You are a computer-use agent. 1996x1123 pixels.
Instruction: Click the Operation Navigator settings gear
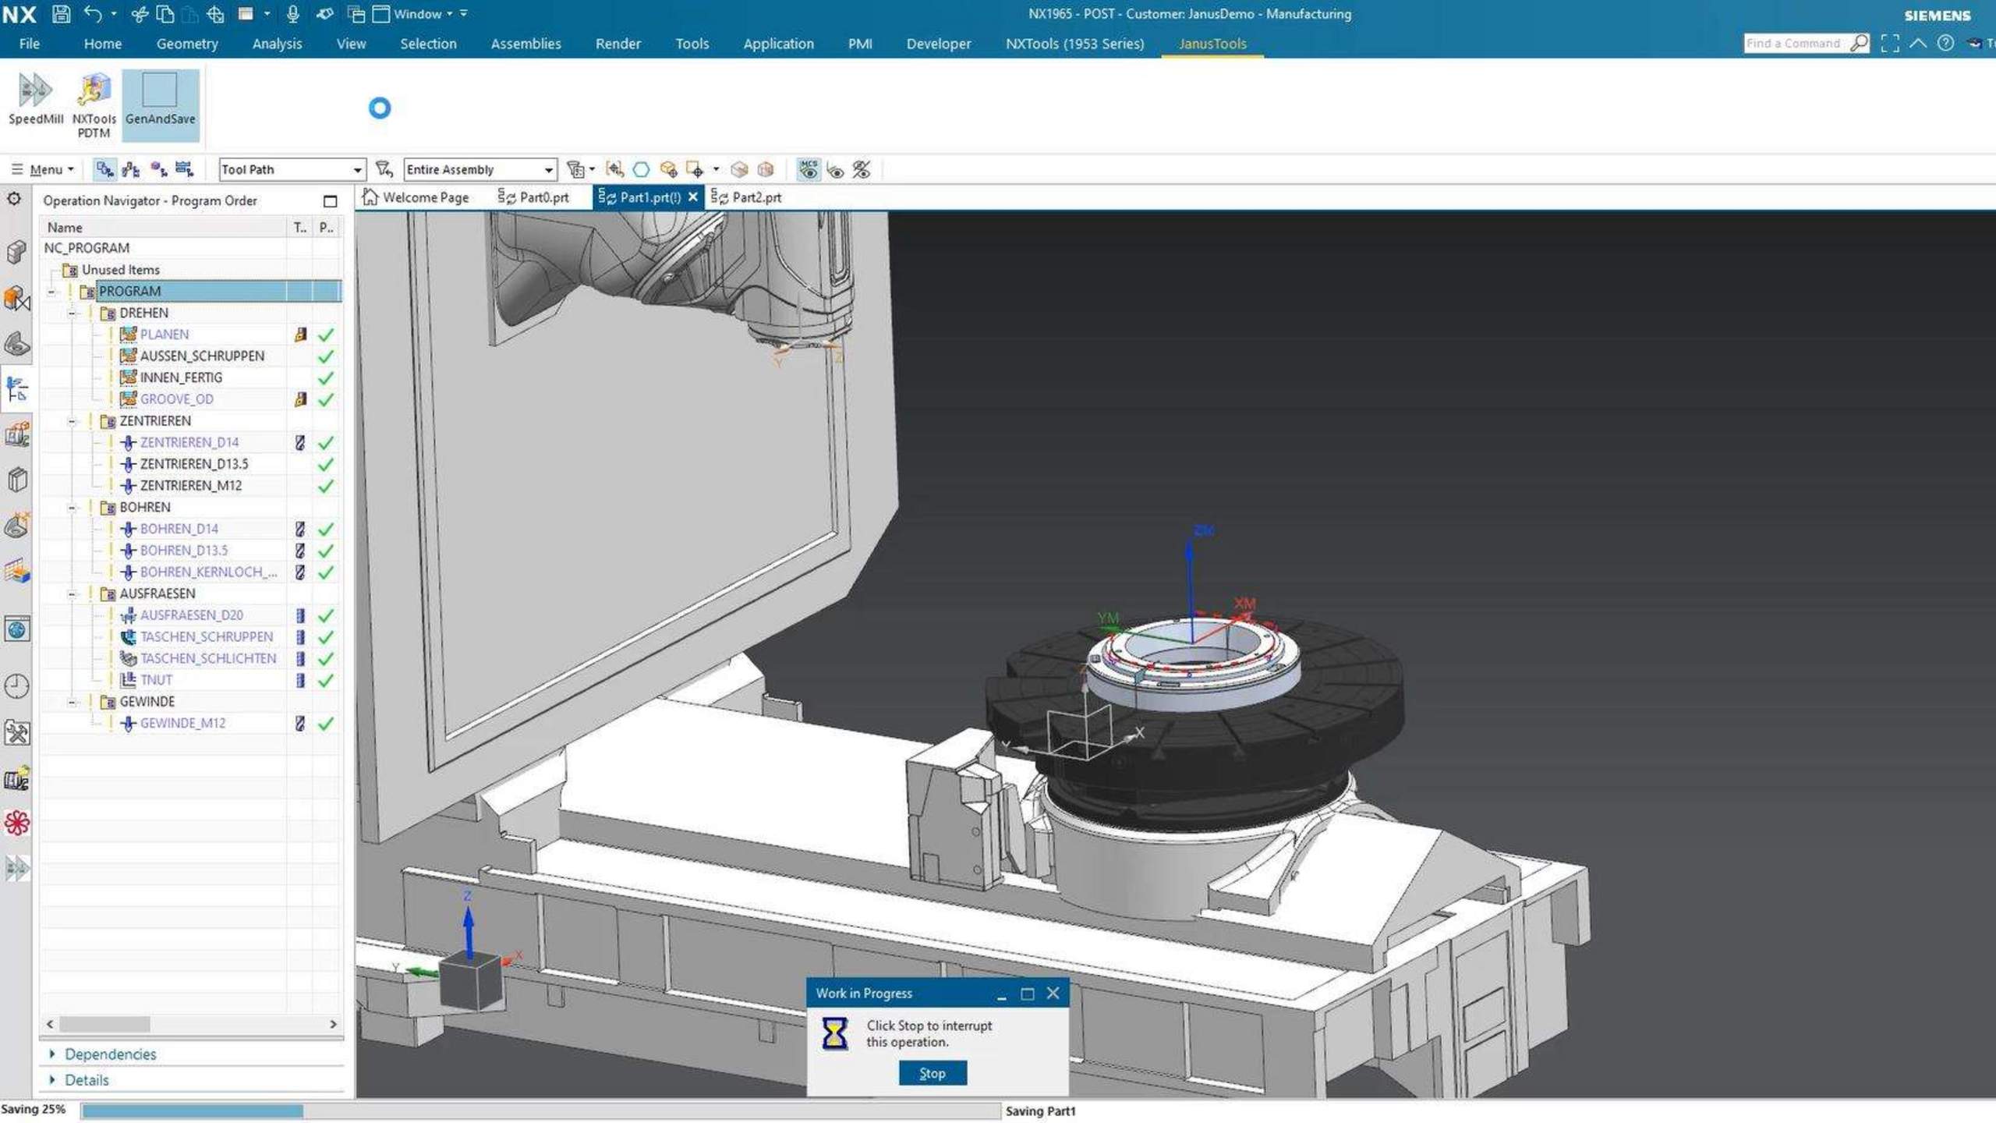[x=14, y=200]
